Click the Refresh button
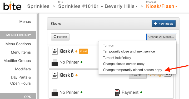This screenshot has width=189, height=99. click(x=60, y=37)
